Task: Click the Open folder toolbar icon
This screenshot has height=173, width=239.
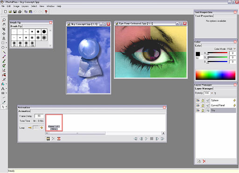Action: coord(10,12)
